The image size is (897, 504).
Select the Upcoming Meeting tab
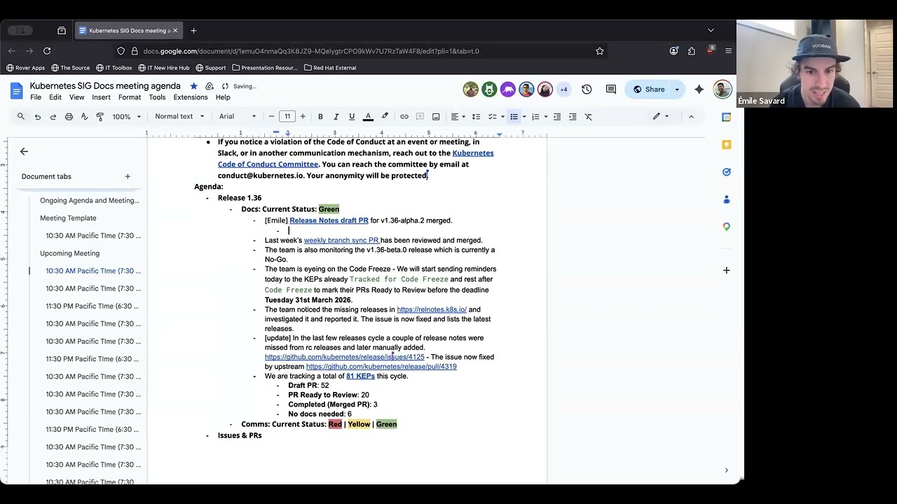point(69,253)
